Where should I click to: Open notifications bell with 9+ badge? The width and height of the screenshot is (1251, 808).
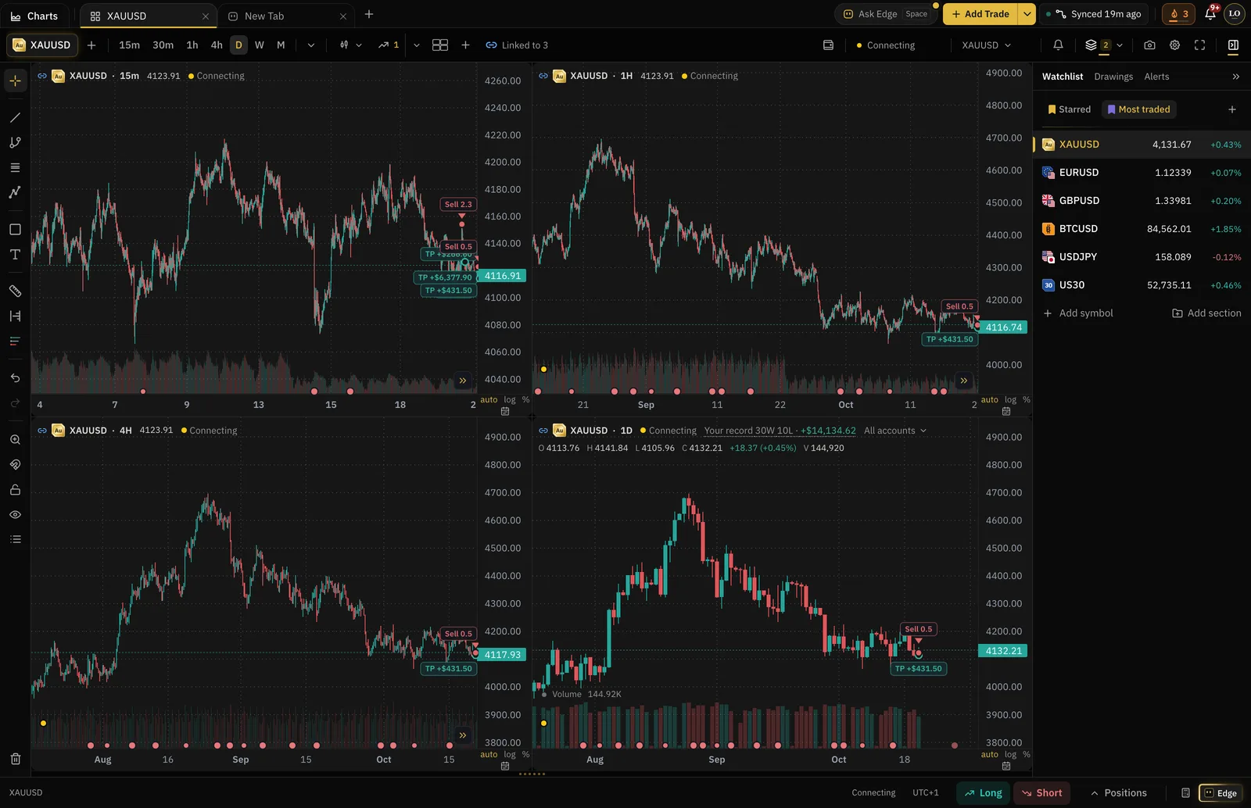click(1210, 14)
